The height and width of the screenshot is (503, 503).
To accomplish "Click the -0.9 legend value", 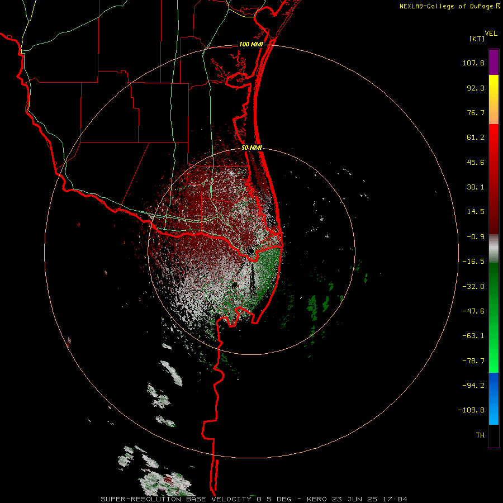I will (476, 237).
